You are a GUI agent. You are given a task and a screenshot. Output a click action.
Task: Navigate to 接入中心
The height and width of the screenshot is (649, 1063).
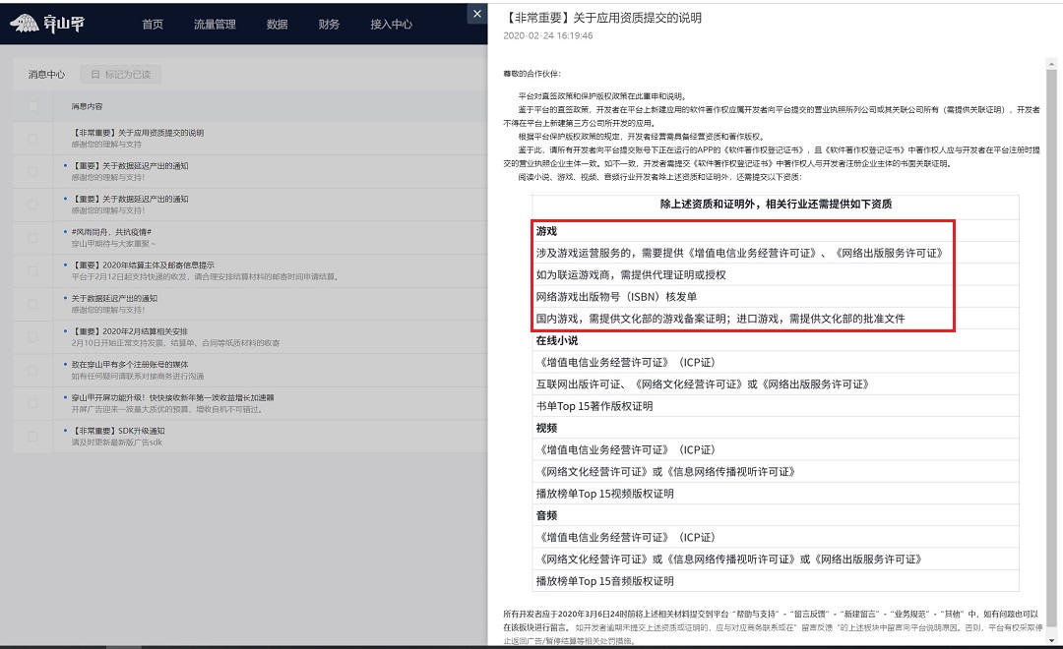[391, 25]
